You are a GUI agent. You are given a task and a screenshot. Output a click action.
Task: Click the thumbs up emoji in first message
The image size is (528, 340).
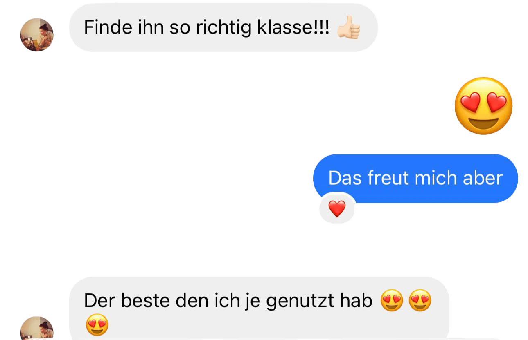pos(349,28)
